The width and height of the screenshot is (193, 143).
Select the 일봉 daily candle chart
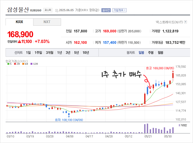141,53
